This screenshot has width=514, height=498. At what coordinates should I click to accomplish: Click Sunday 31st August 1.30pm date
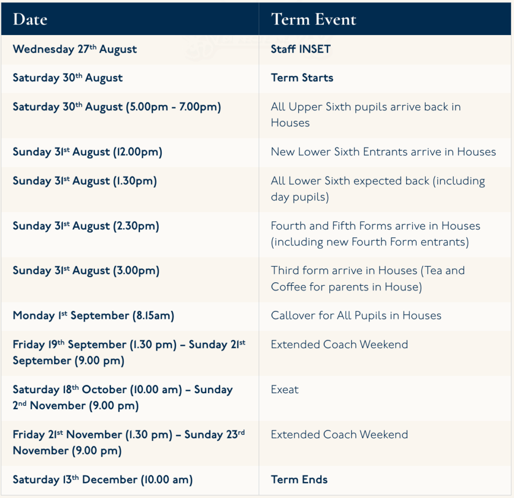[85, 181]
